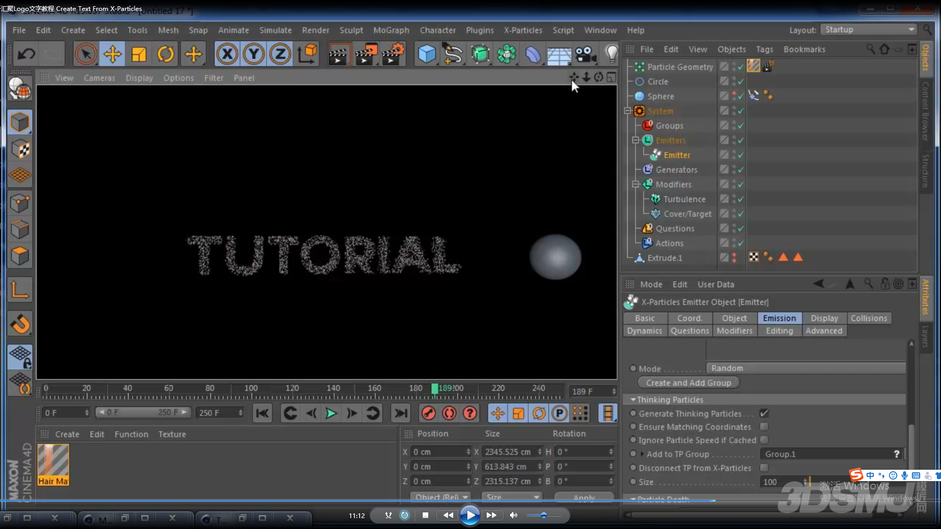This screenshot has width=941, height=529.
Task: Open the Size coordinate mode dropdown
Action: click(x=512, y=497)
